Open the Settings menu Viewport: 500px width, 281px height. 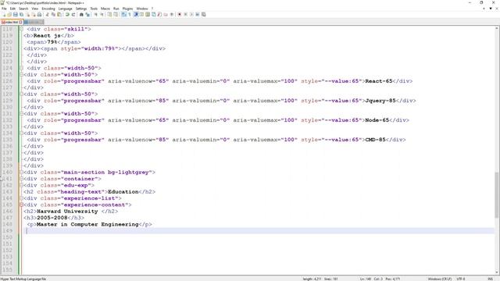(x=81, y=9)
